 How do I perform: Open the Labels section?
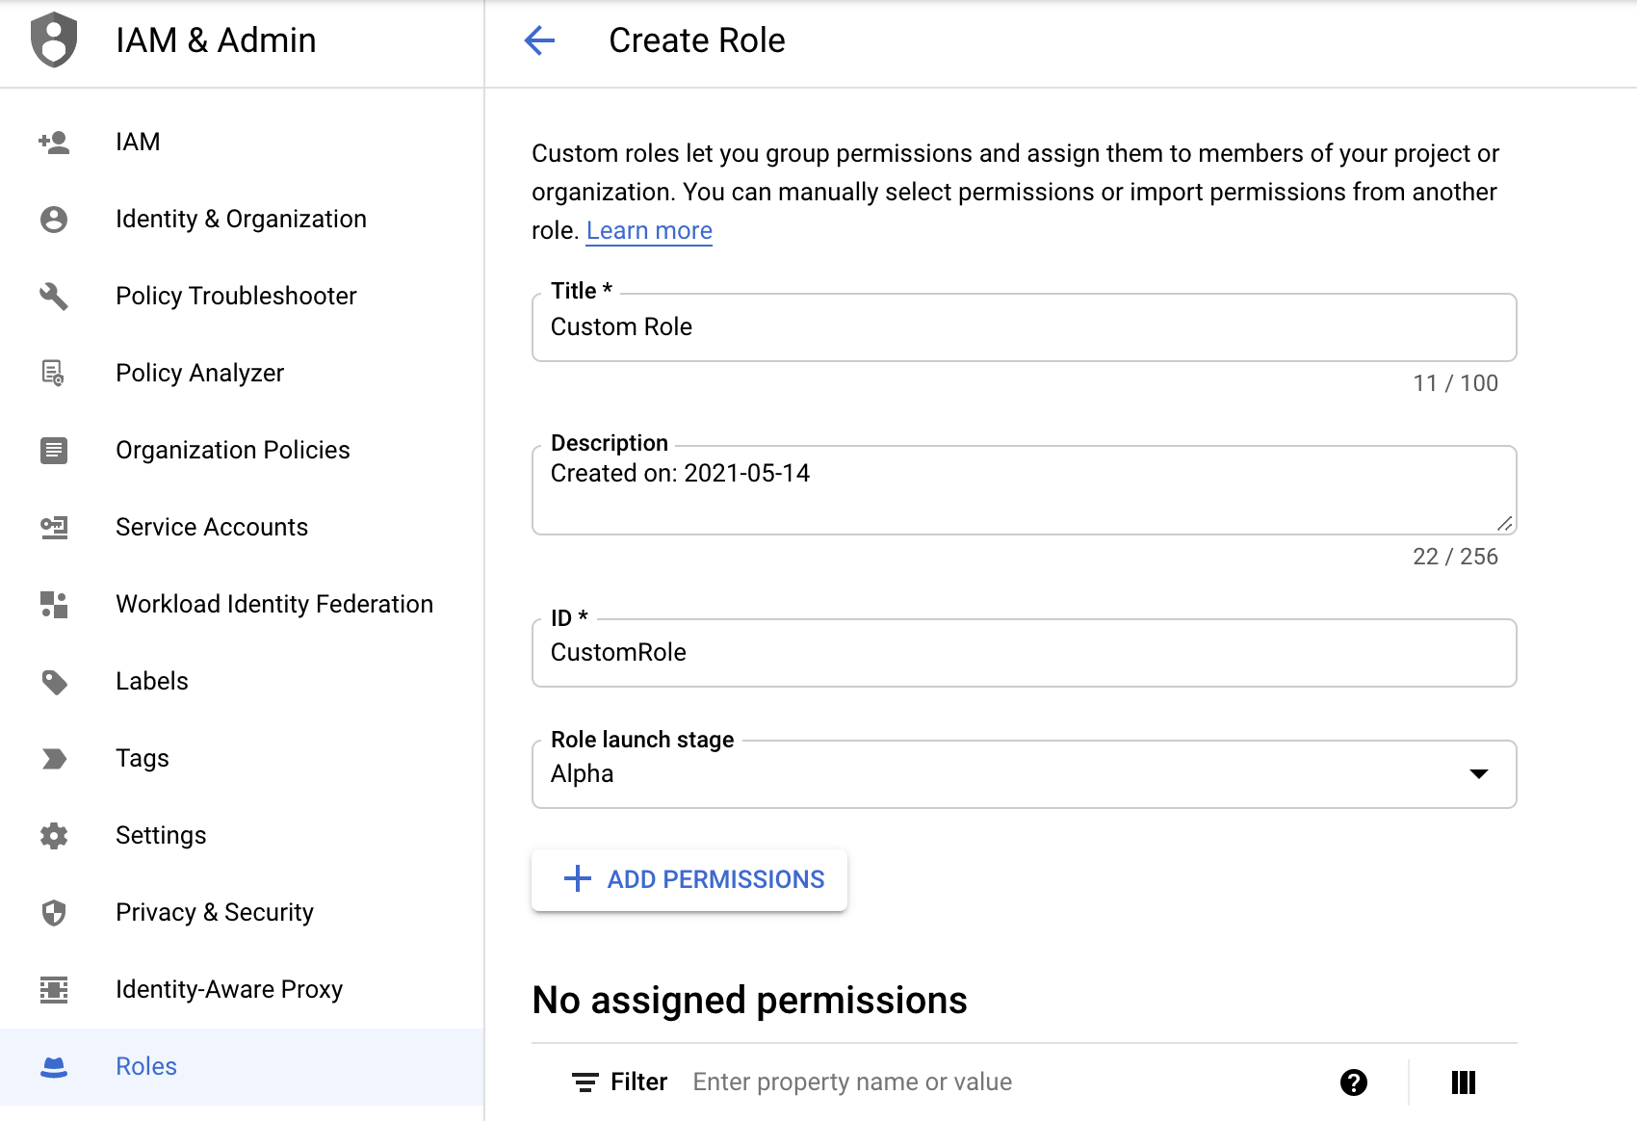tap(242, 681)
